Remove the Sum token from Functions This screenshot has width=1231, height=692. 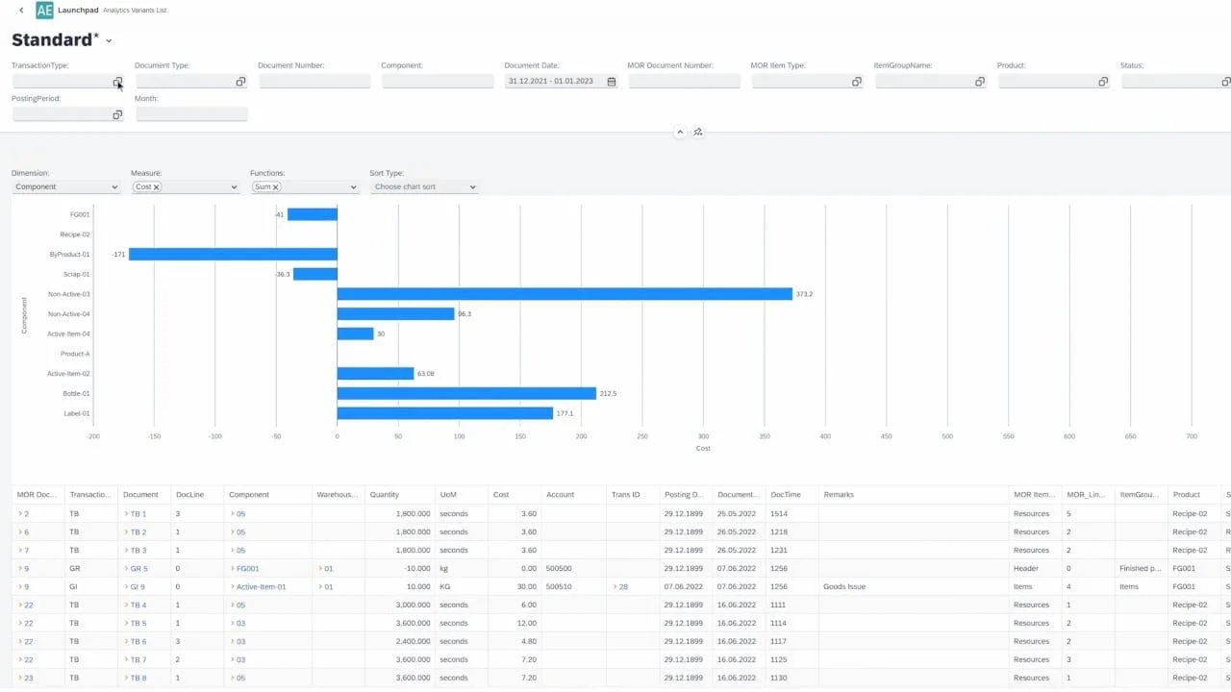[x=276, y=187]
